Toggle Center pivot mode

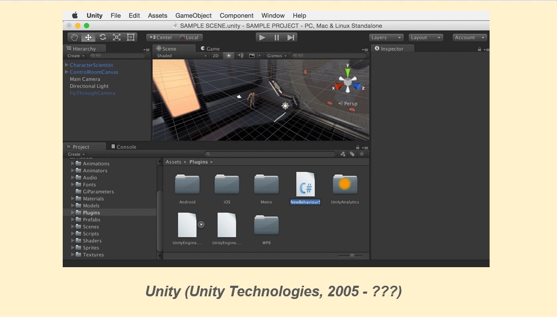click(x=161, y=38)
